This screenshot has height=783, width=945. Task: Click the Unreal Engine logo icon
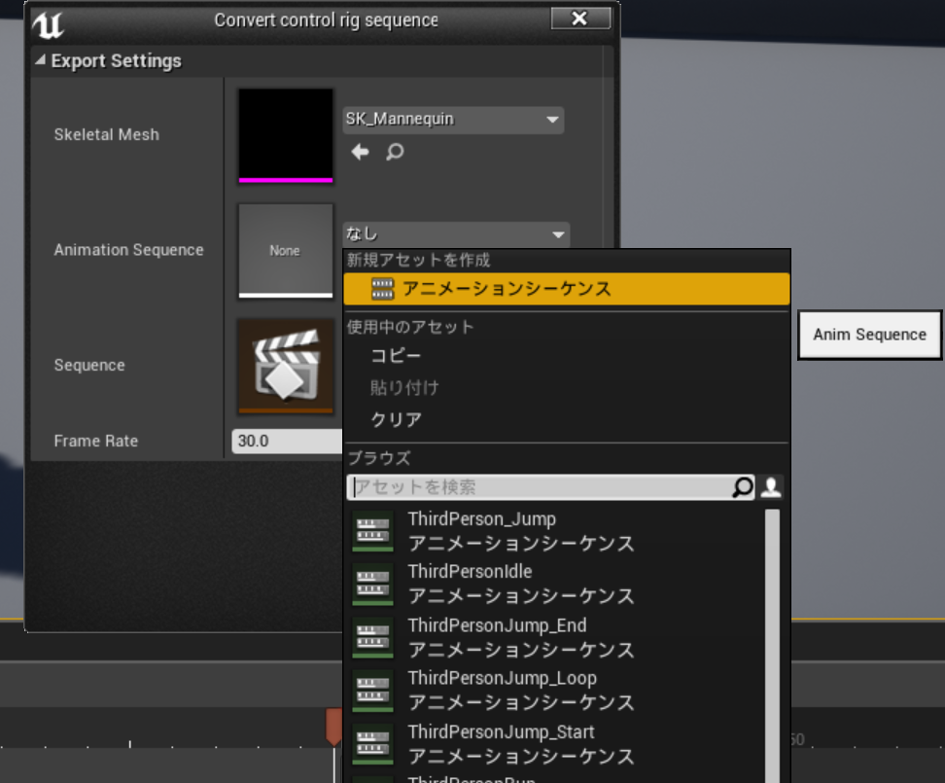coord(48,24)
